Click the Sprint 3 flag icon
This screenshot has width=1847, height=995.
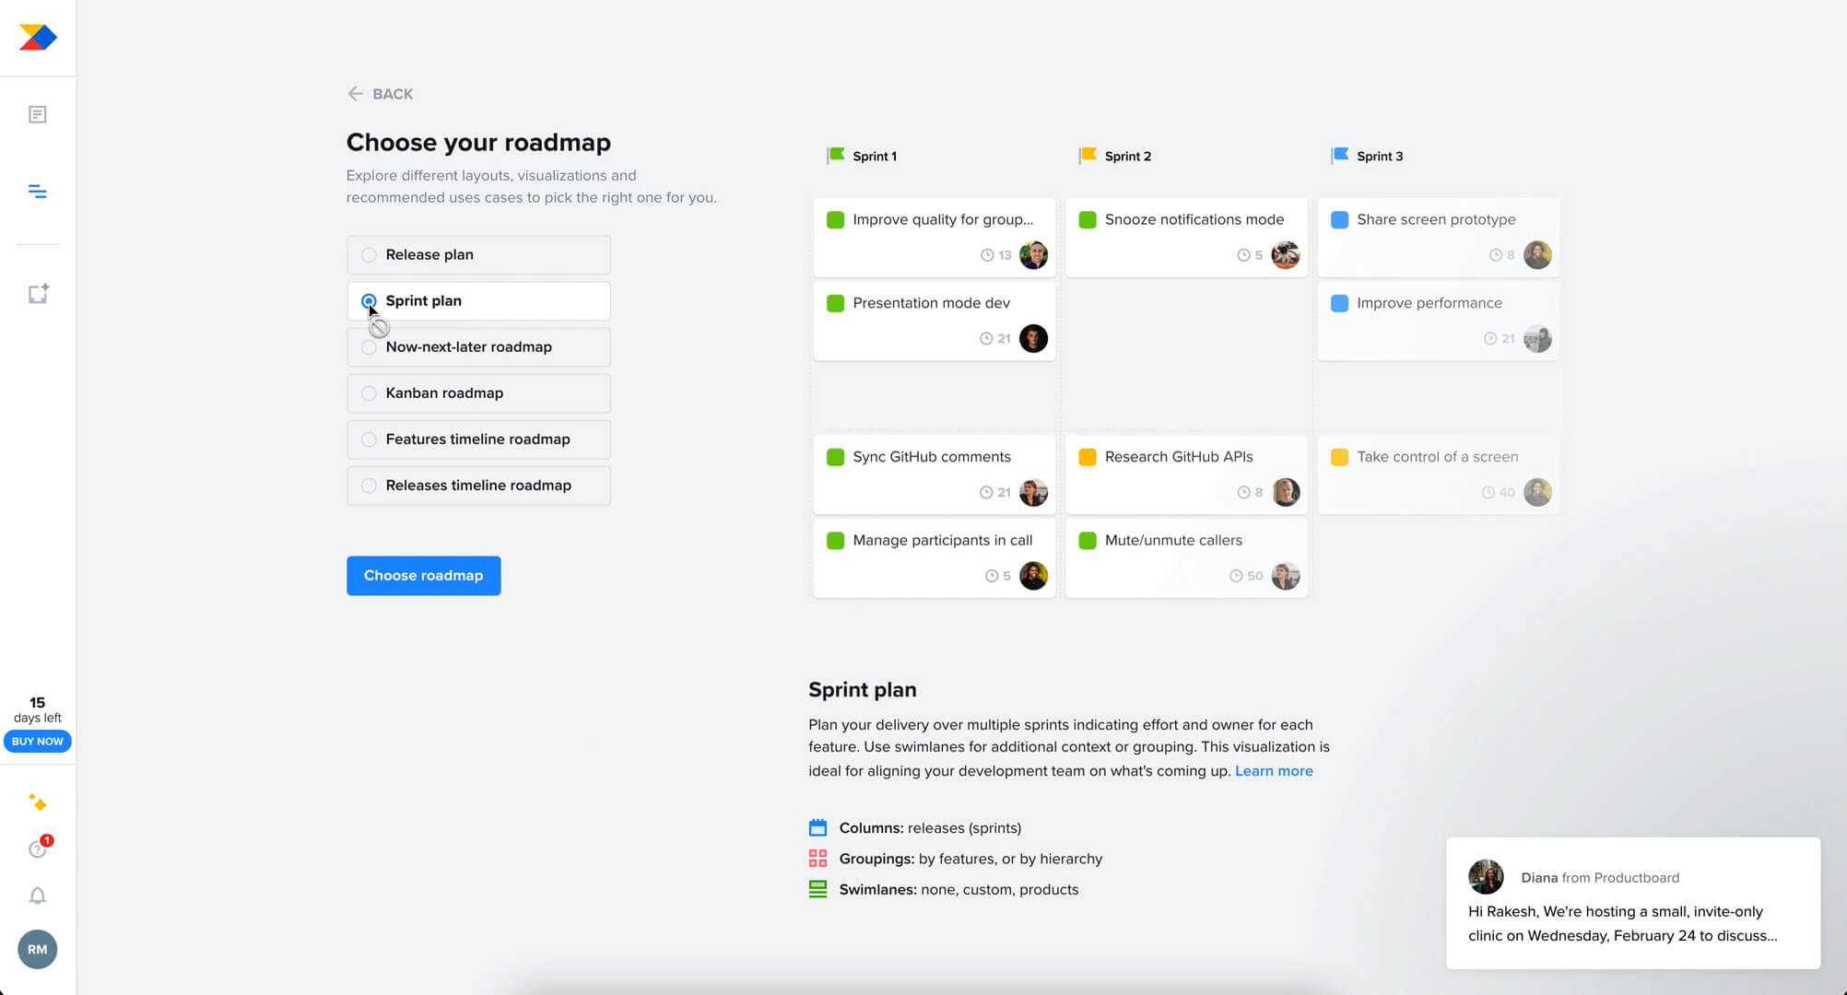pyautogui.click(x=1339, y=155)
